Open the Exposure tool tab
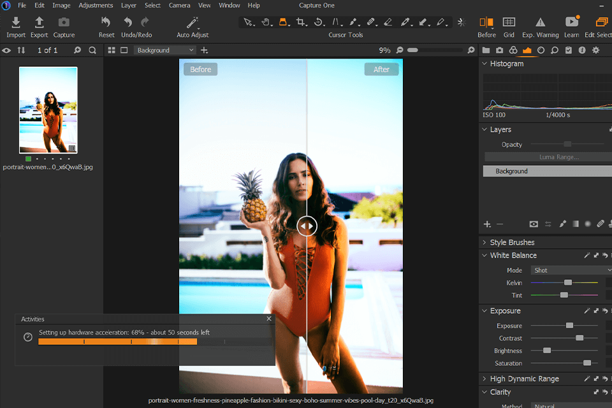 coord(527,50)
